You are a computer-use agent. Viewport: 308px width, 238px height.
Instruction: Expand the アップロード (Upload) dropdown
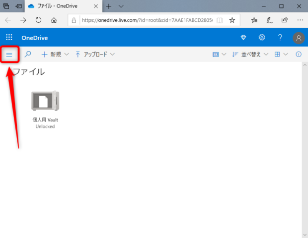pos(95,55)
